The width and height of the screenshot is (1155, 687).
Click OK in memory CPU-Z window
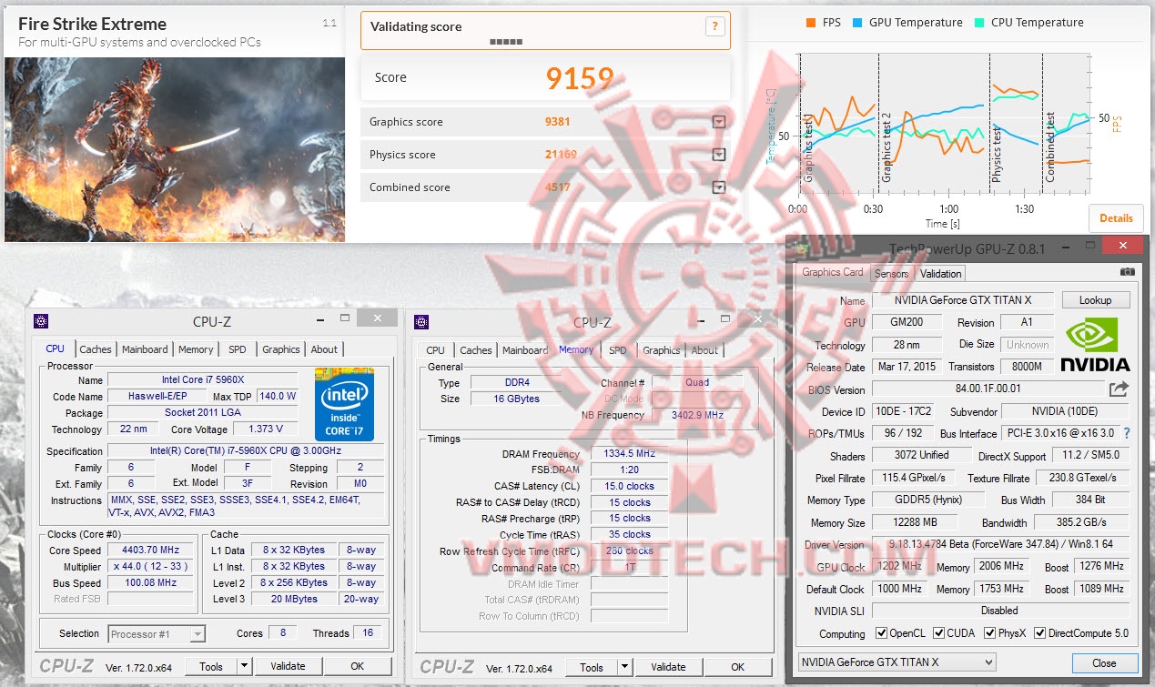(x=738, y=667)
